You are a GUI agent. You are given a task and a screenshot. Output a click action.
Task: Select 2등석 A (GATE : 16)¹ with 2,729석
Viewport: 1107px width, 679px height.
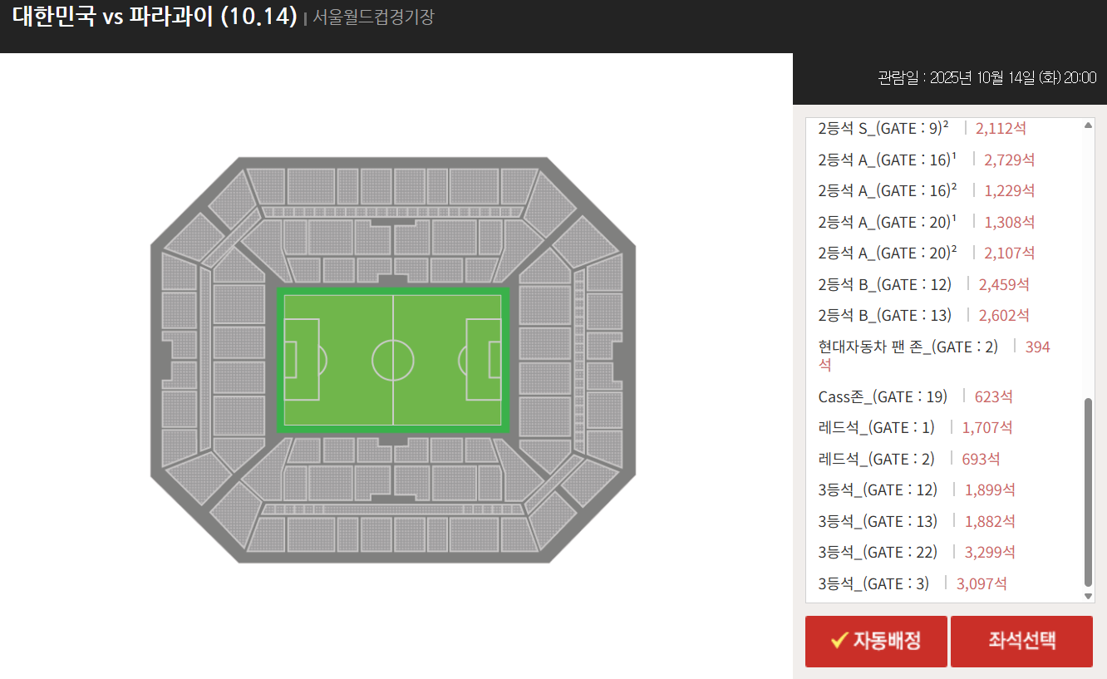[887, 160]
